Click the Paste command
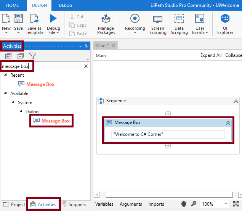The height and width of the screenshot is (211, 242). pyautogui.click(x=78, y=33)
